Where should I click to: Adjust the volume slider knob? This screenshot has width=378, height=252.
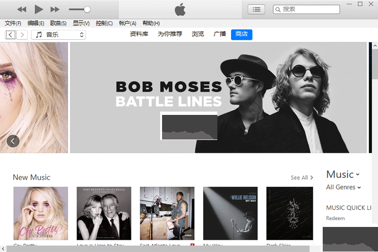pos(87,9)
